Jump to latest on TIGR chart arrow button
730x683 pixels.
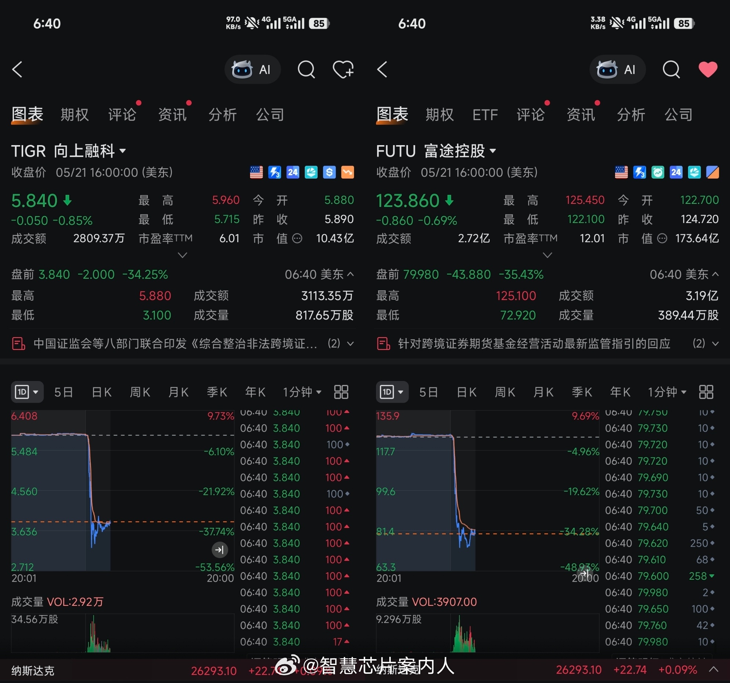pos(220,550)
